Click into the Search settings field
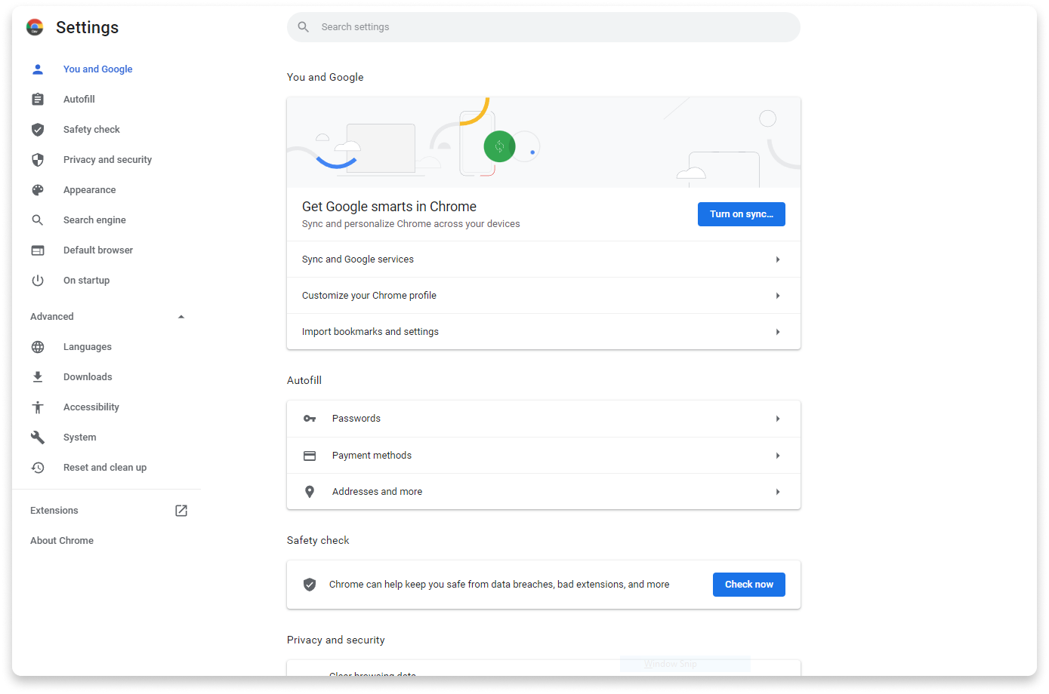The width and height of the screenshot is (1049, 694). tap(544, 27)
